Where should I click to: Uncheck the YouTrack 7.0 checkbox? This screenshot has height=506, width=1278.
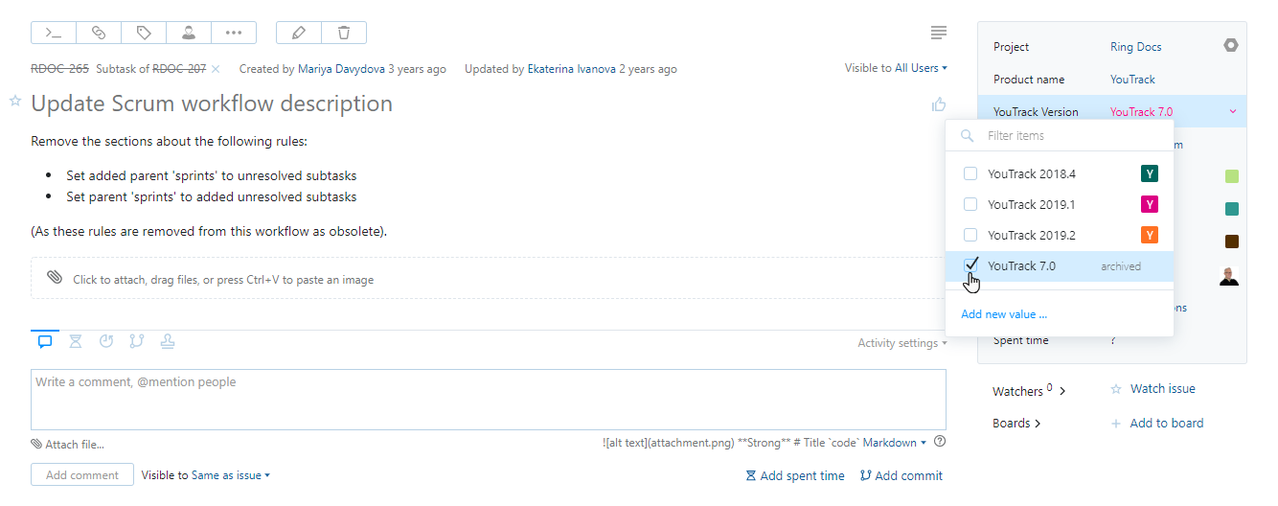(x=970, y=265)
